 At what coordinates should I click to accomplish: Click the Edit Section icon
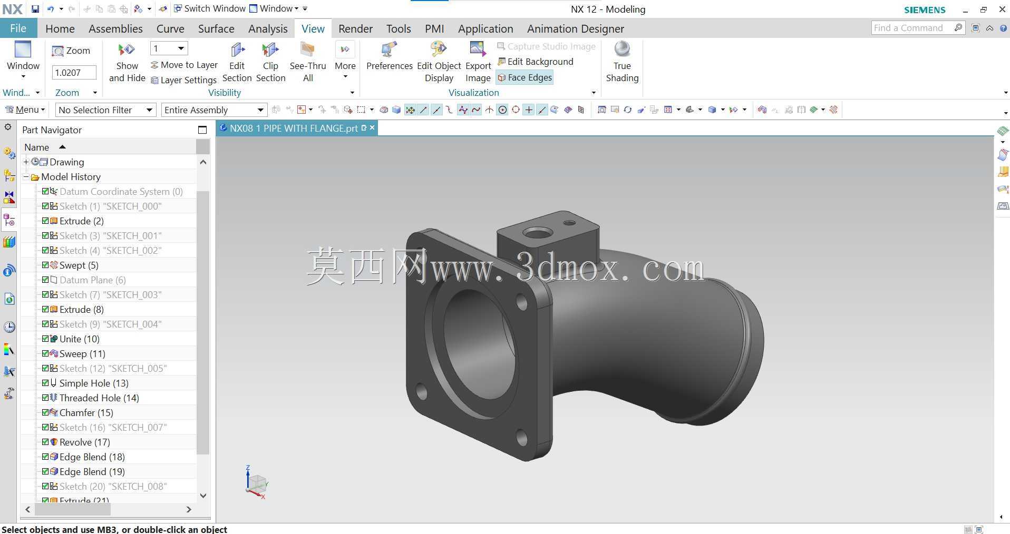point(237,63)
